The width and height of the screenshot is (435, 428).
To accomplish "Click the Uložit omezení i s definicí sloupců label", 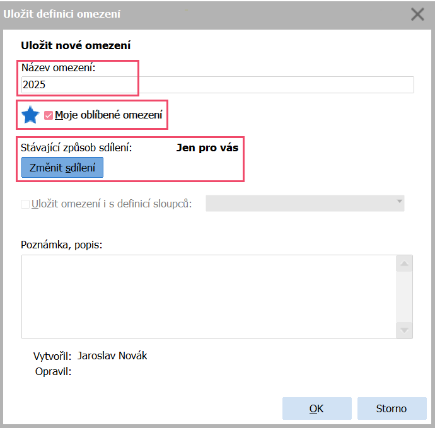I will point(111,204).
